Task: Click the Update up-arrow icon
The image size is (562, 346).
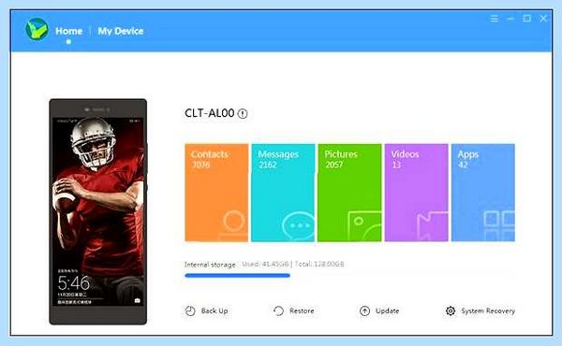Action: [364, 311]
